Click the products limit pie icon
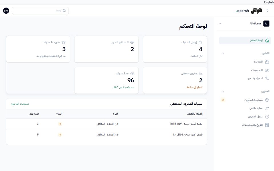This screenshot has width=274, height=171. click(x=132, y=74)
